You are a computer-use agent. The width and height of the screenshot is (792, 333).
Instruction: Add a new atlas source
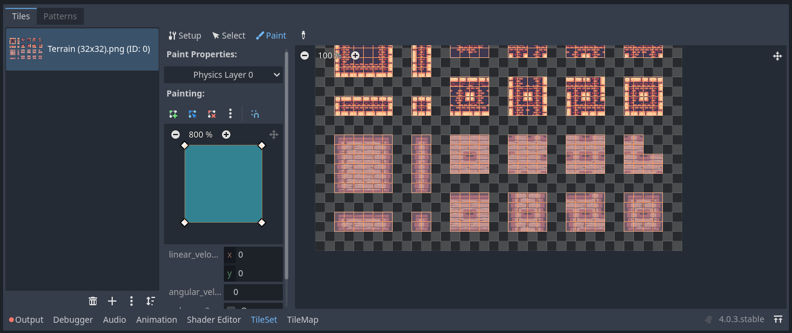point(112,301)
